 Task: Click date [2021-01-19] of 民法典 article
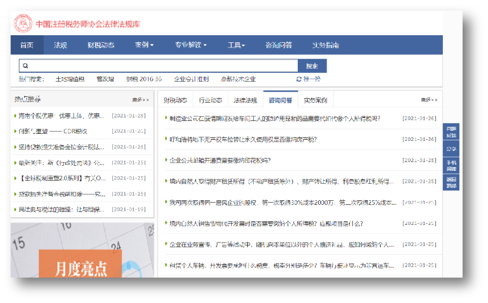[129, 210]
